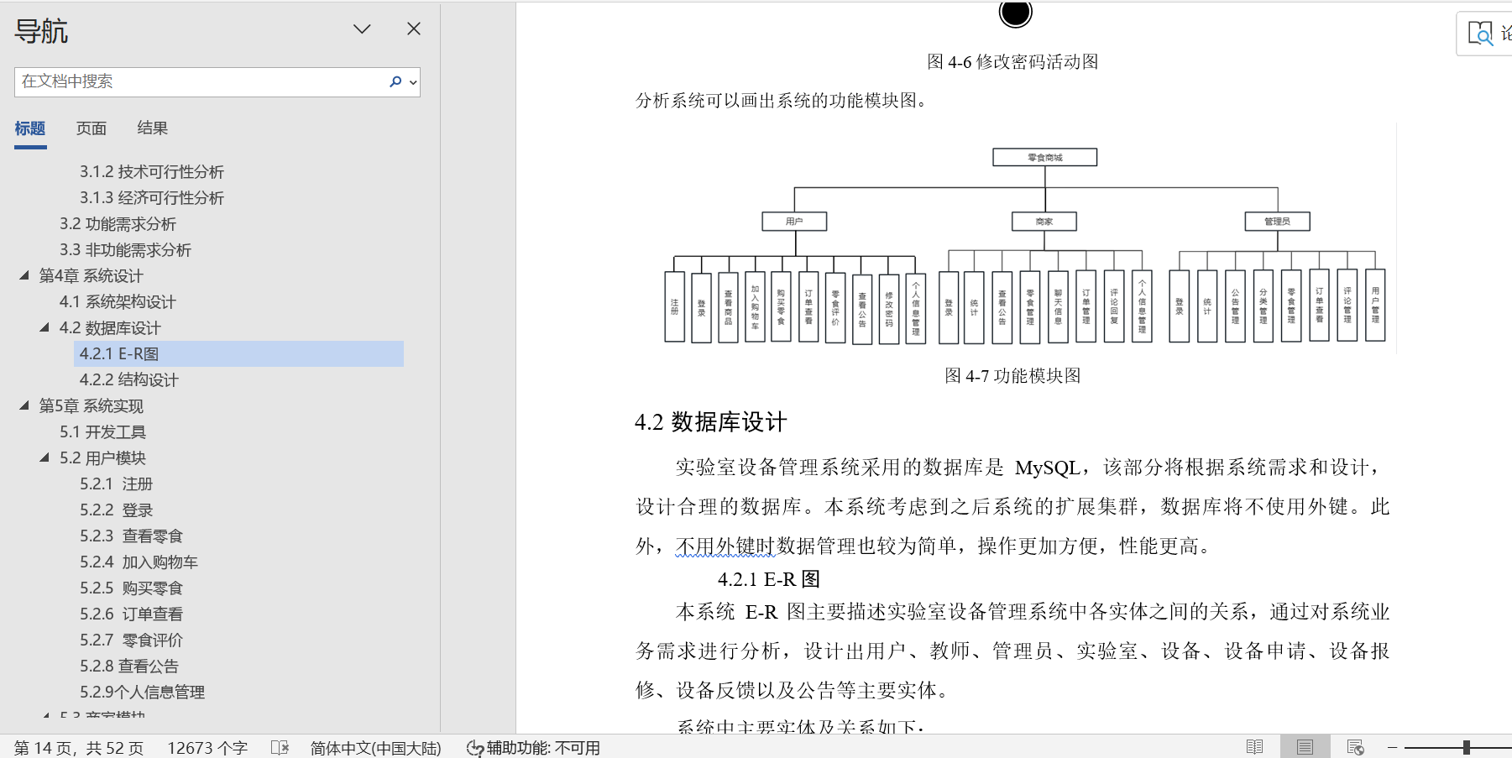
Task: Switch to the 页面 tab
Action: 91,128
